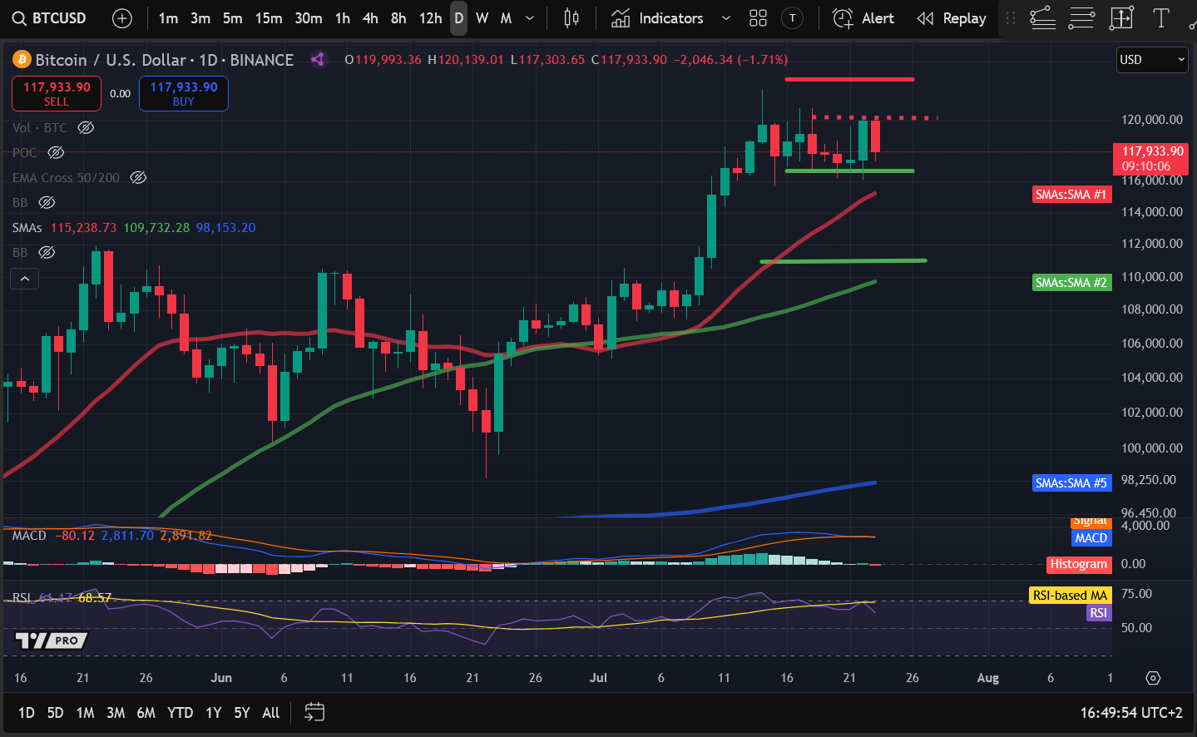Click the BUY 117,933.90 button
This screenshot has width=1197, height=737.
[184, 93]
